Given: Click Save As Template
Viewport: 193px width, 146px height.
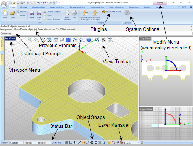Looking at the screenshot, I should 52,12.
